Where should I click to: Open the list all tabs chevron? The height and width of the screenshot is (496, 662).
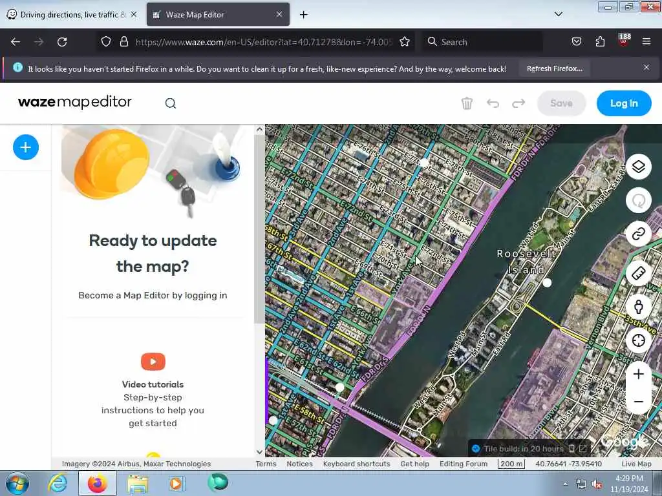[x=559, y=14]
